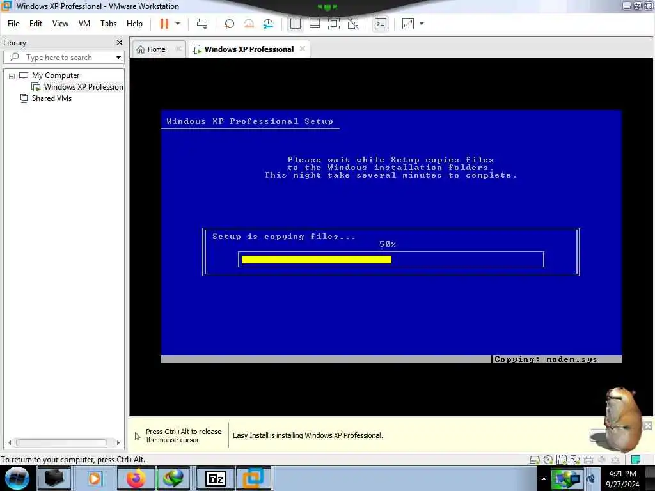Close the Library panel
Viewport: 655px width, 491px height.
point(120,43)
